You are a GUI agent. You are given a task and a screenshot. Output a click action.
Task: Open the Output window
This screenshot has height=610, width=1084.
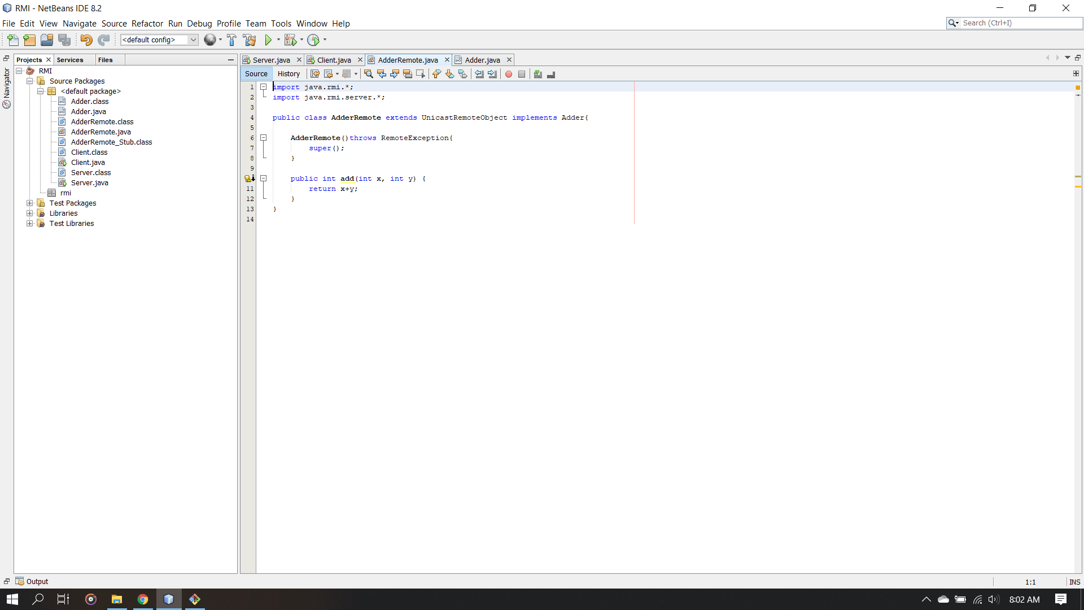37,581
